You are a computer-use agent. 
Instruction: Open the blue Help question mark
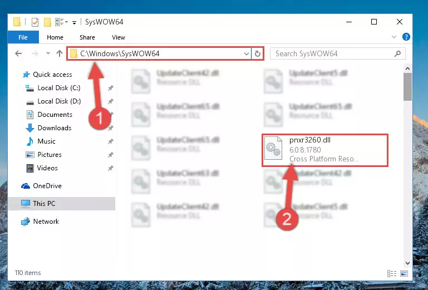[406, 37]
